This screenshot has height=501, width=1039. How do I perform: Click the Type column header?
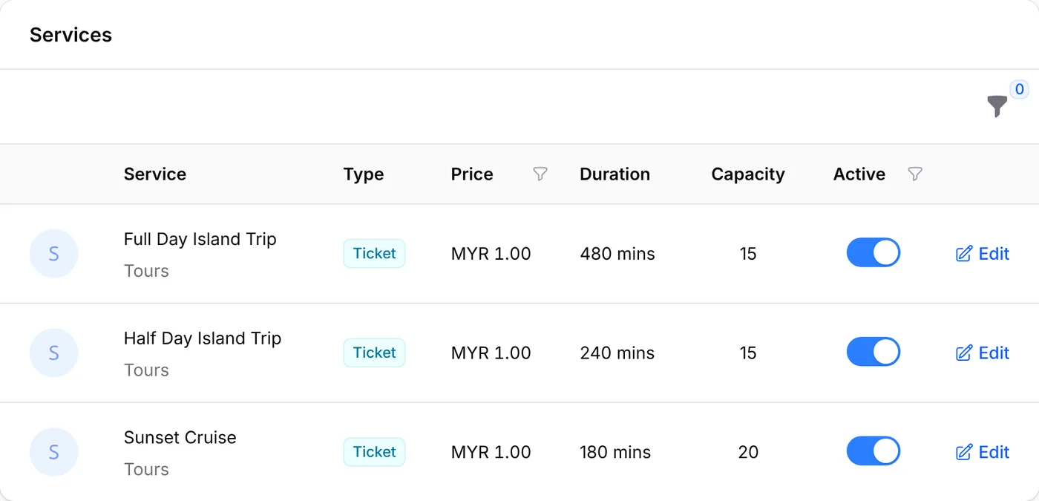364,174
